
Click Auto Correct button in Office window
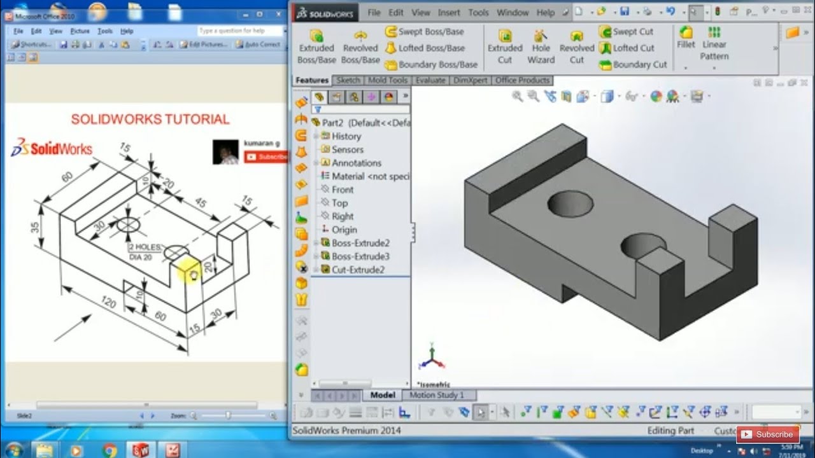[258, 45]
